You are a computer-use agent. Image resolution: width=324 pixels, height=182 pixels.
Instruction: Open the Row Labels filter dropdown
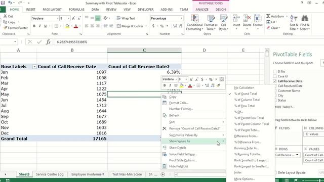pos(34,67)
